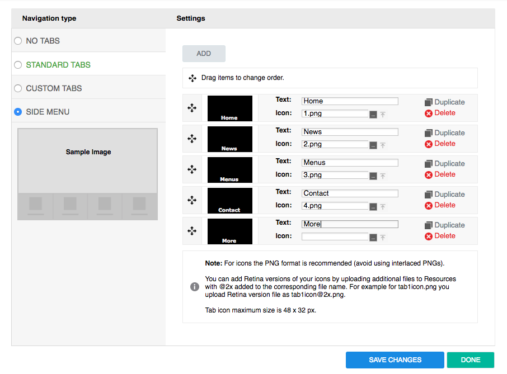Delete the News item

click(x=440, y=144)
